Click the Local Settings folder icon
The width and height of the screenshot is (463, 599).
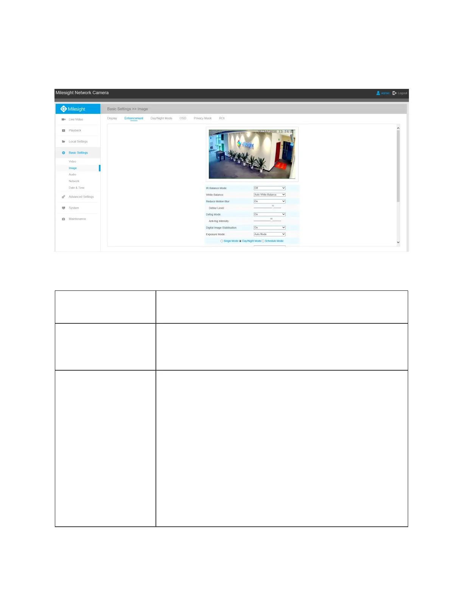click(x=64, y=141)
